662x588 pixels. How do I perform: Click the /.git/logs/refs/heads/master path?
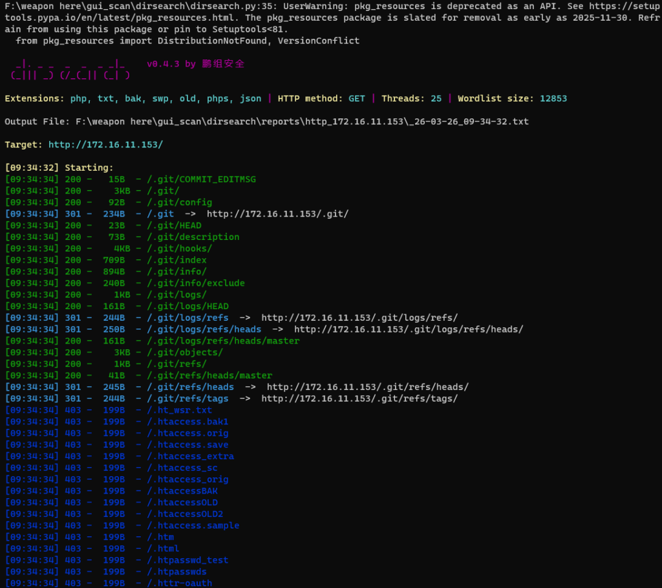223,341
